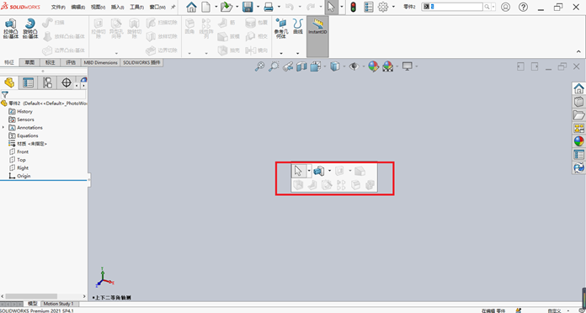Open the PropertyManager panel tab
The image size is (586, 313).
click(28, 82)
